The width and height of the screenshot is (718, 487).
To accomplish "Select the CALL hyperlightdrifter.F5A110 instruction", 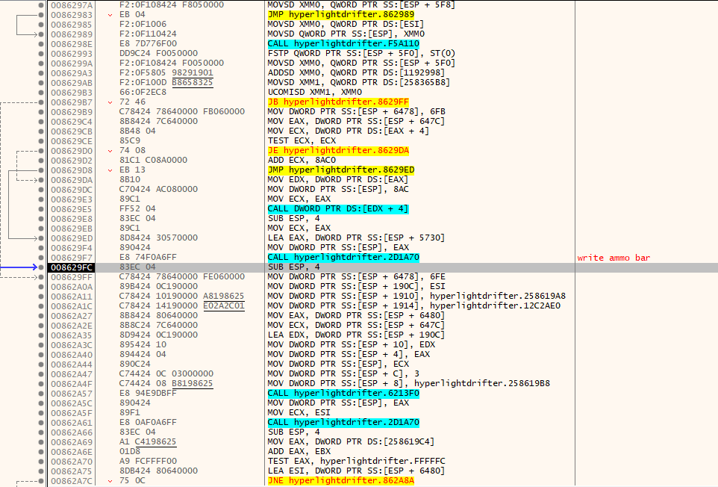I will [343, 44].
